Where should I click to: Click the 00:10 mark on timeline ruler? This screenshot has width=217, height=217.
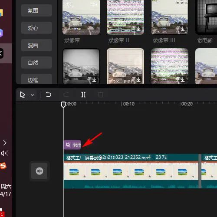[x=128, y=104]
